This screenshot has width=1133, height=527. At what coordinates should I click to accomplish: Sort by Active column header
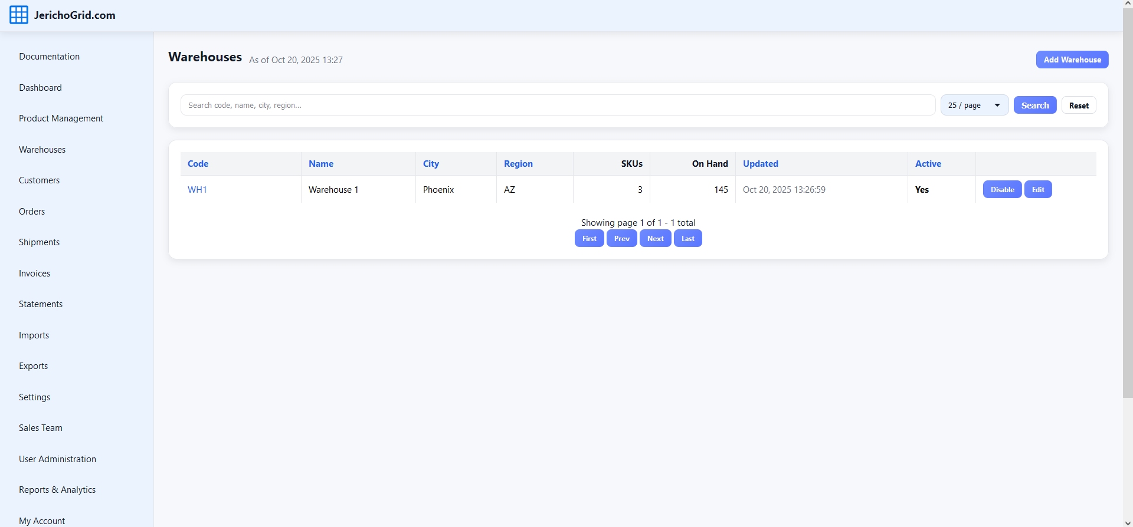928,164
